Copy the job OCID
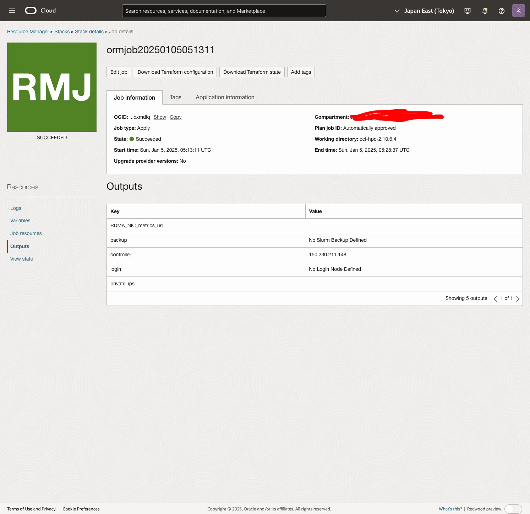The image size is (530, 514). point(176,117)
